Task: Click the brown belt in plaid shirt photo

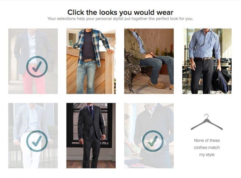Action: coord(88,60)
